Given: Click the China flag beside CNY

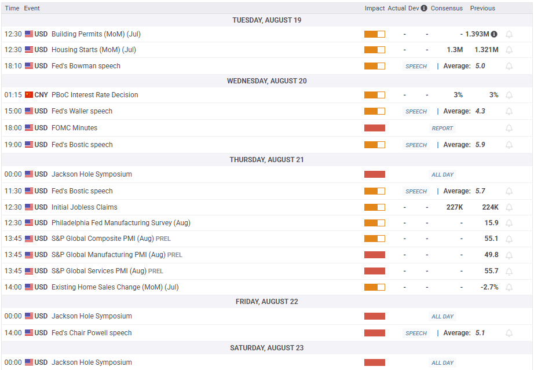Looking at the screenshot, I should pyautogui.click(x=29, y=95).
